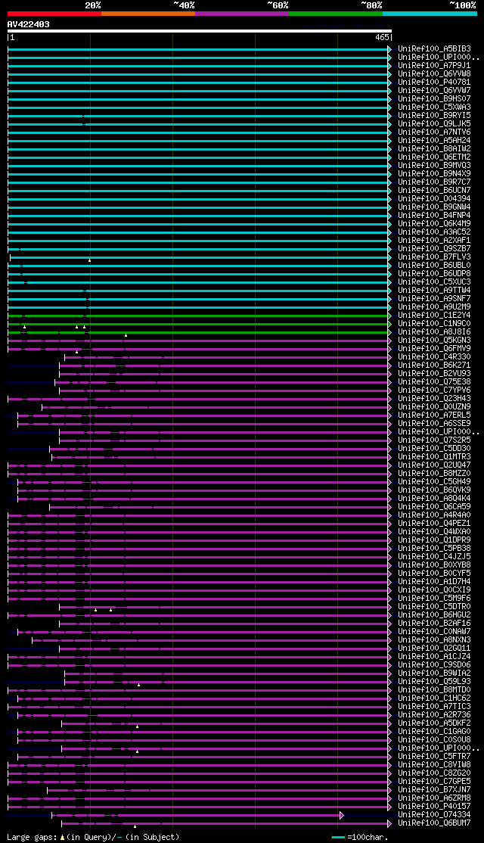Click the UniRef100_Q23H43 label

point(435,399)
